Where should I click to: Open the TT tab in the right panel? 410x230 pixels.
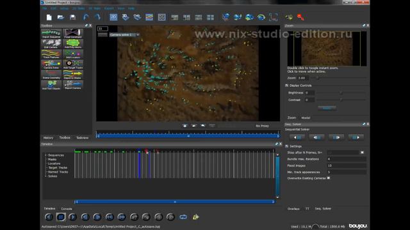point(307,209)
